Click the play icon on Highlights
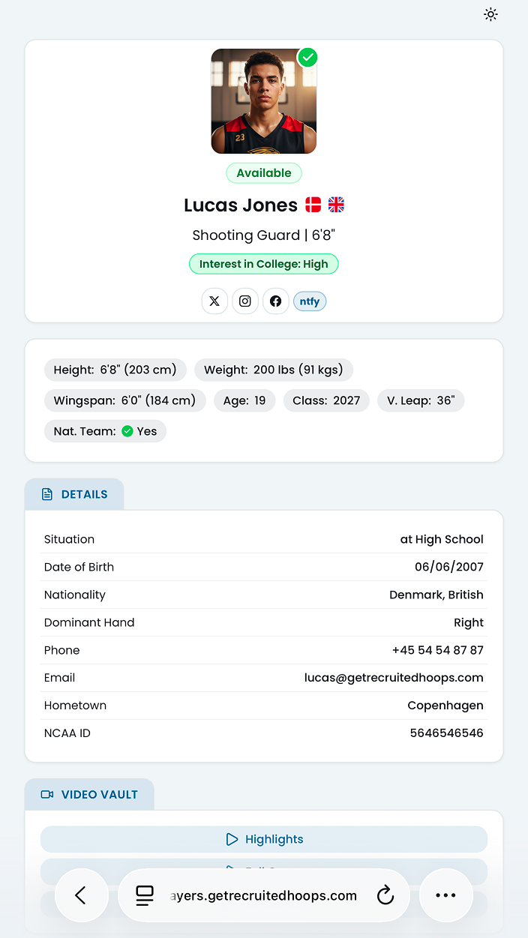The height and width of the screenshot is (938, 528). tap(232, 839)
